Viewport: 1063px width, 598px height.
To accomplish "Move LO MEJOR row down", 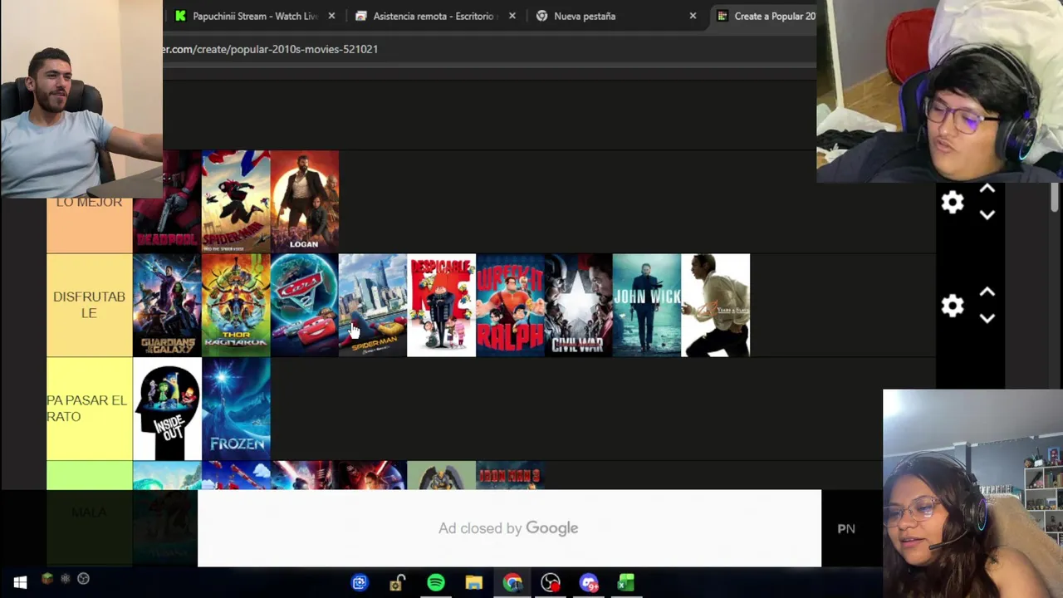I will tap(987, 214).
